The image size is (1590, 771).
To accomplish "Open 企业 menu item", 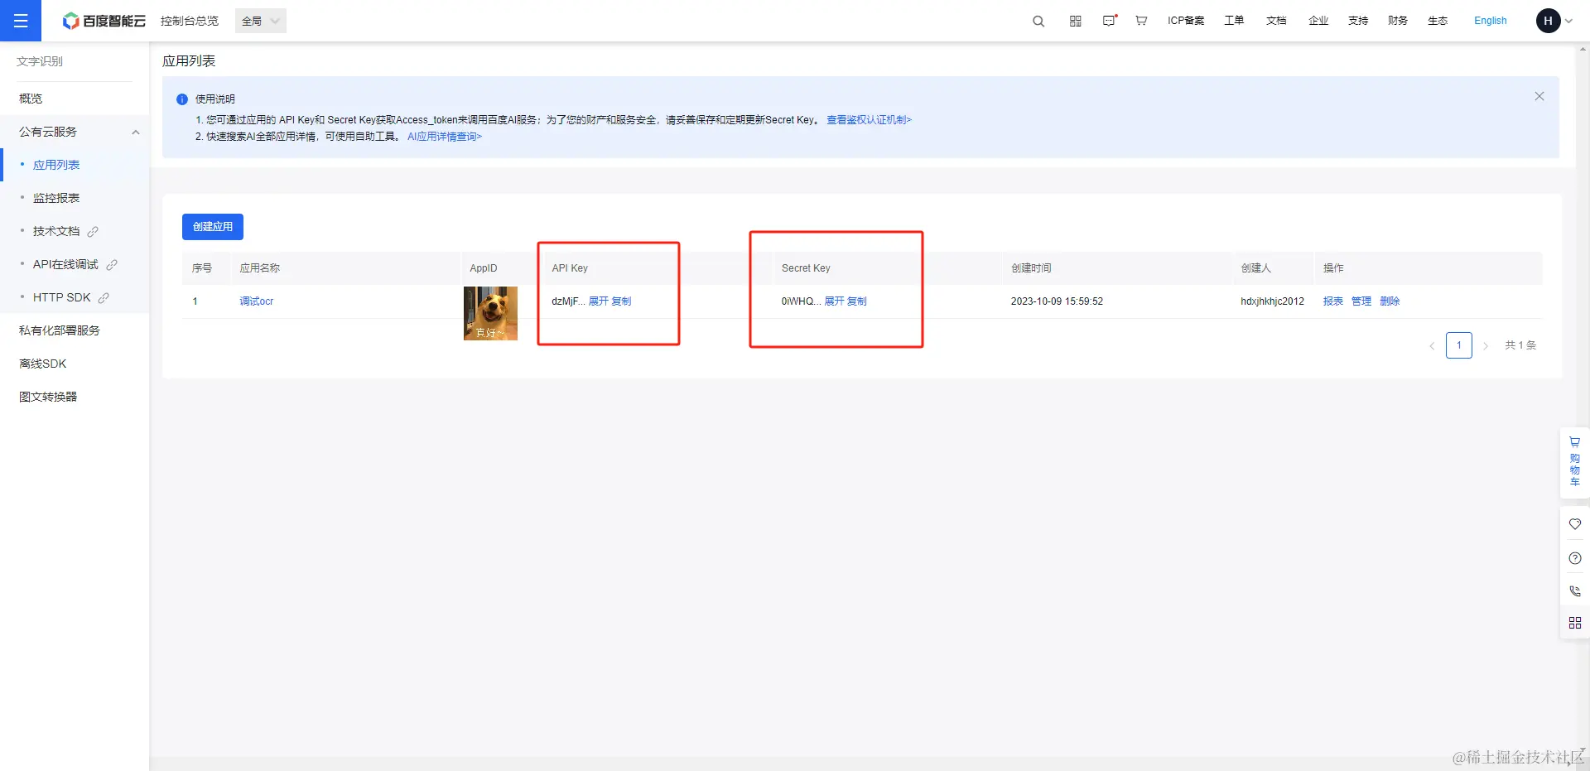I will (1318, 21).
